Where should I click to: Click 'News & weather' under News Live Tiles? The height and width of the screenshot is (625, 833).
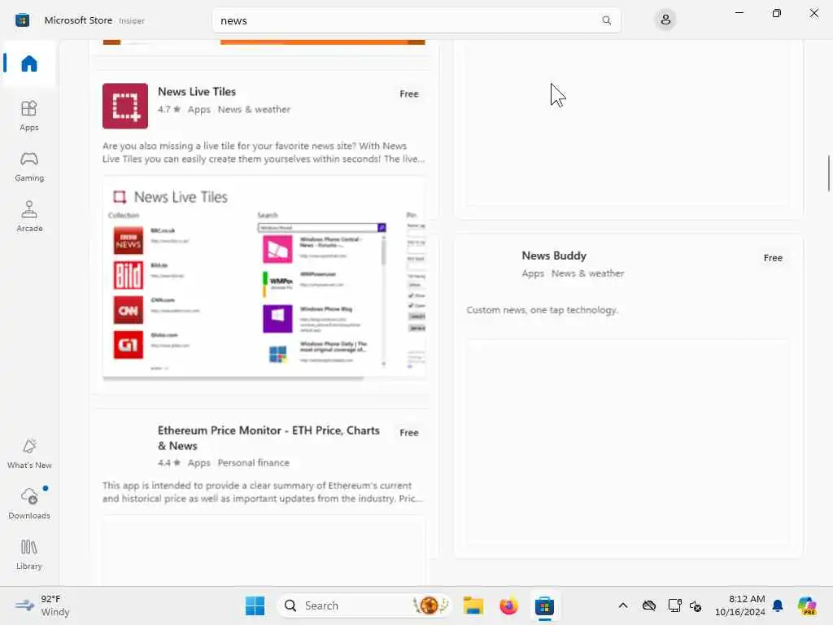(254, 110)
